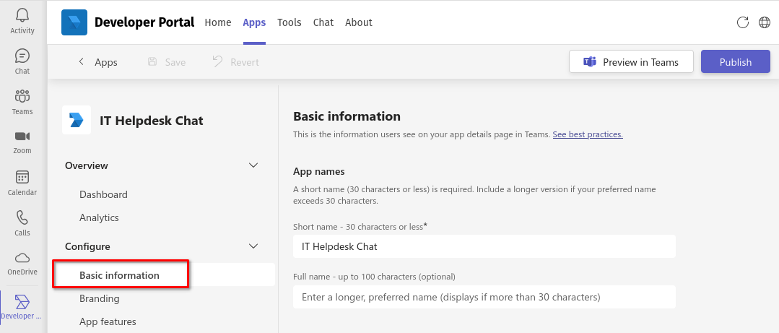Open Chat in the left sidebar
Screen dimensions: 779x333
click(x=22, y=56)
